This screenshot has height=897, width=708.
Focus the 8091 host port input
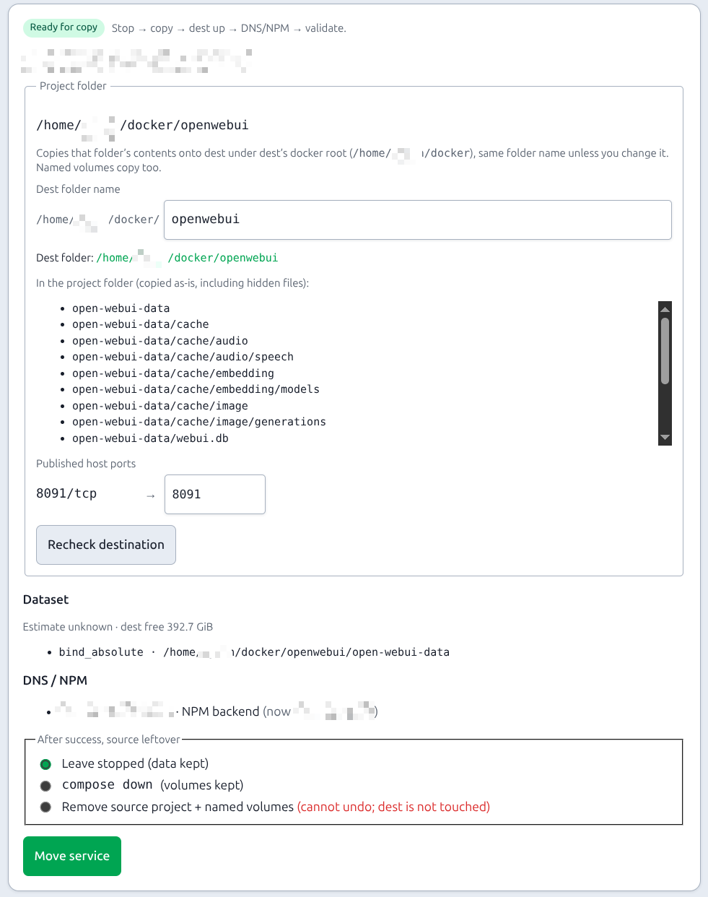click(215, 494)
